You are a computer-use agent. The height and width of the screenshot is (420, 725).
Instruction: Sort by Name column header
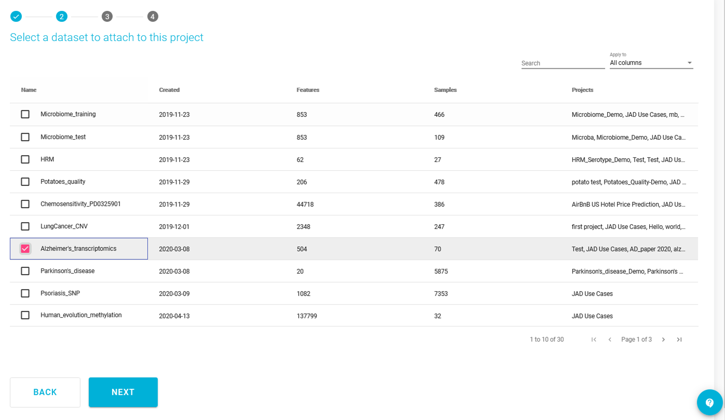point(29,90)
